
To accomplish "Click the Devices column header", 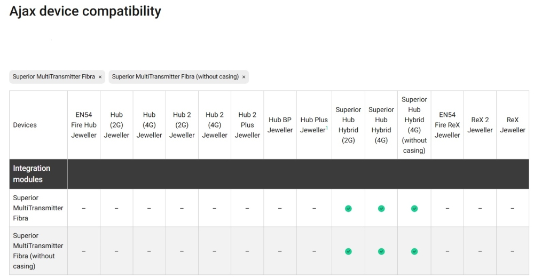I will (x=26, y=125).
